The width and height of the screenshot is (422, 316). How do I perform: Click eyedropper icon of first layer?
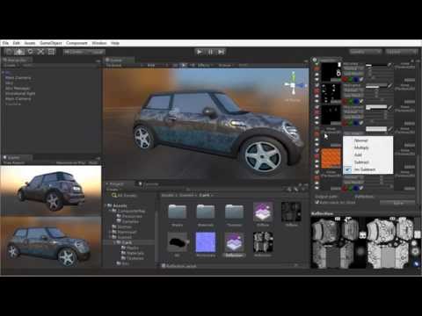tap(390, 65)
